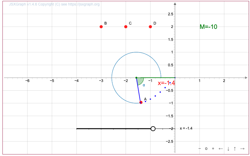Click the blue radius line segment

(138, 90)
